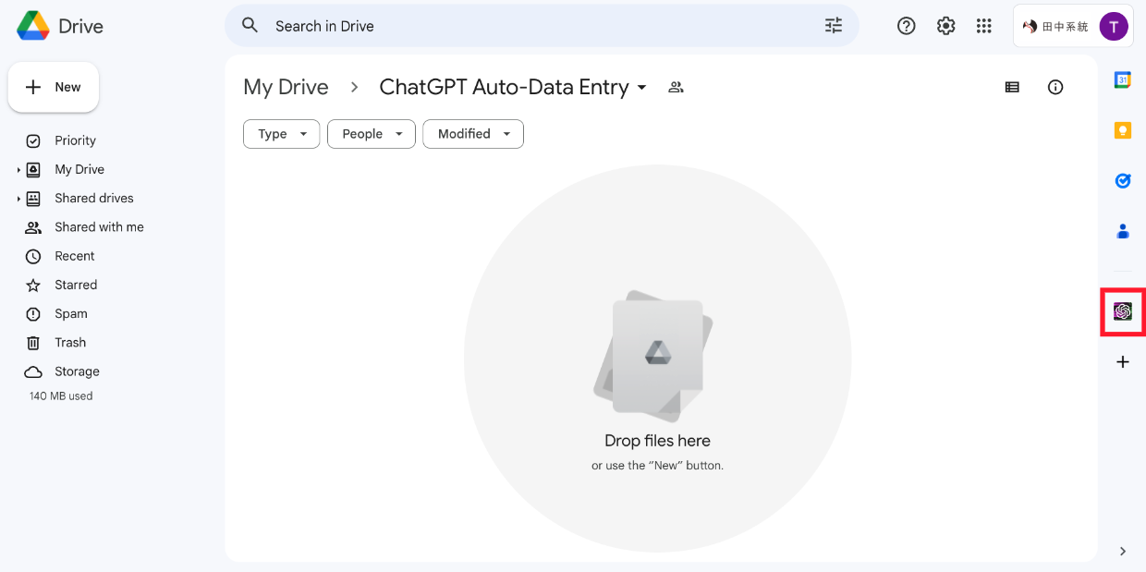1146x572 pixels.
Task: Toggle the view details info panel
Action: point(1055,87)
